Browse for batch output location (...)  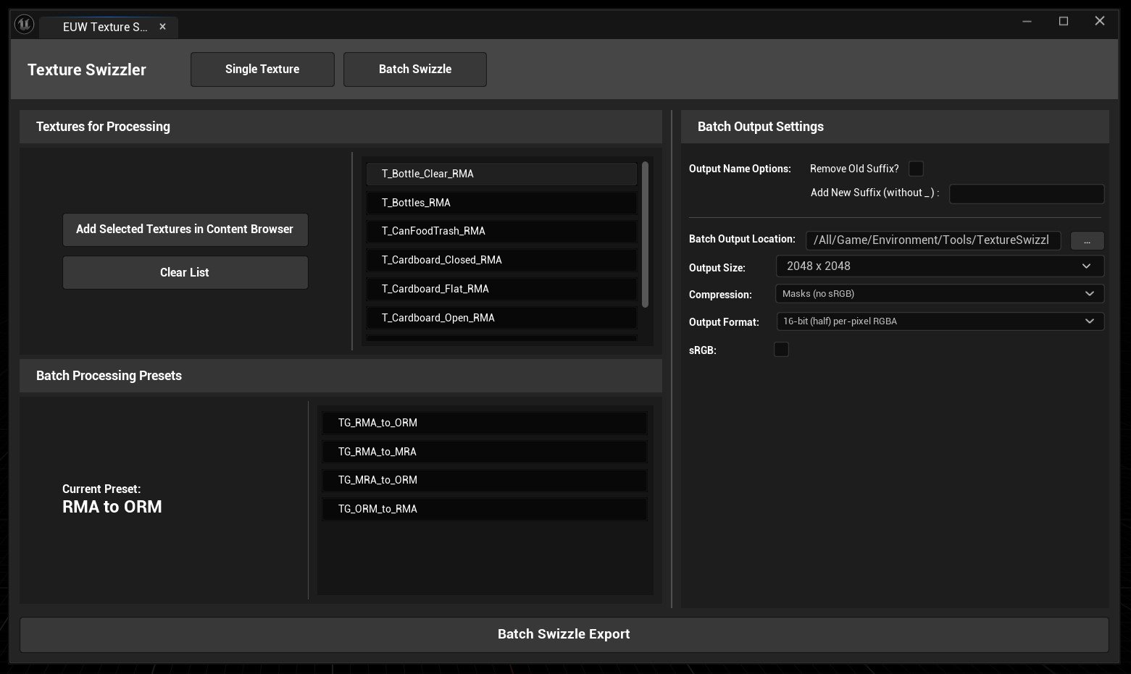coord(1087,241)
